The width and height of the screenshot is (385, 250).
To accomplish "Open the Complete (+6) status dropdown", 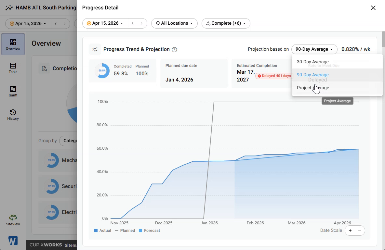I will coord(226,23).
